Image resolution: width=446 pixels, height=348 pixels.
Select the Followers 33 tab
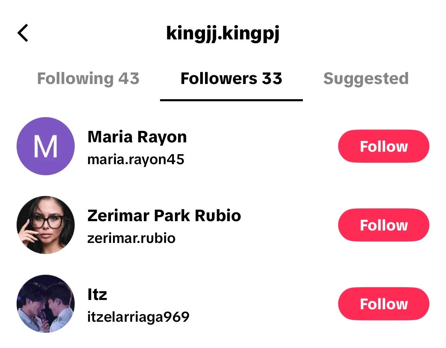[231, 79]
